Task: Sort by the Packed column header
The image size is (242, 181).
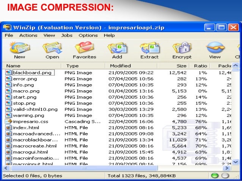Action: click(x=221, y=66)
